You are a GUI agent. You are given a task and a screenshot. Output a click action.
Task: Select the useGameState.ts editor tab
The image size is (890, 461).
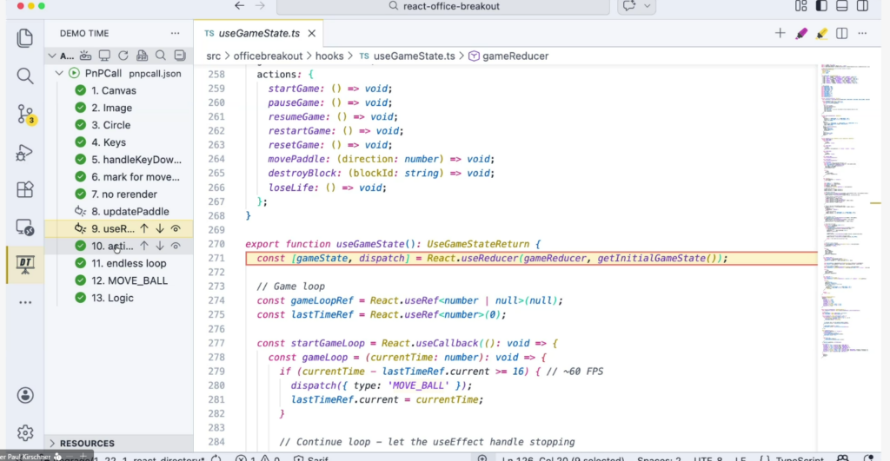[x=258, y=33]
